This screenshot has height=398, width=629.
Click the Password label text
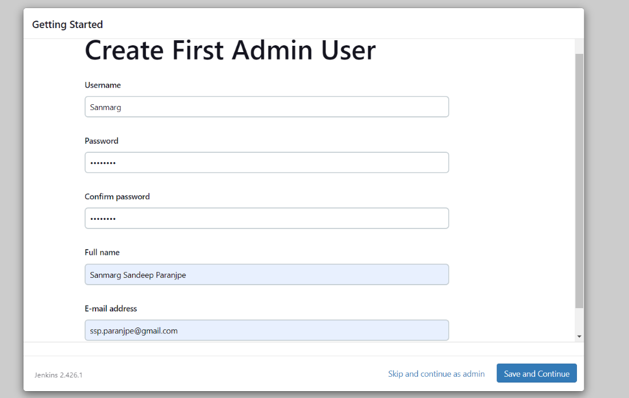102,141
